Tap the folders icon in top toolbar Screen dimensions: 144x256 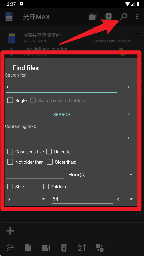point(93,17)
